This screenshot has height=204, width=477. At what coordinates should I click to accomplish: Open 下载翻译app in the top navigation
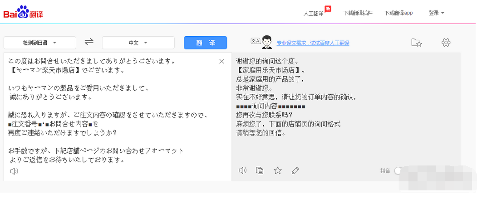(398, 13)
